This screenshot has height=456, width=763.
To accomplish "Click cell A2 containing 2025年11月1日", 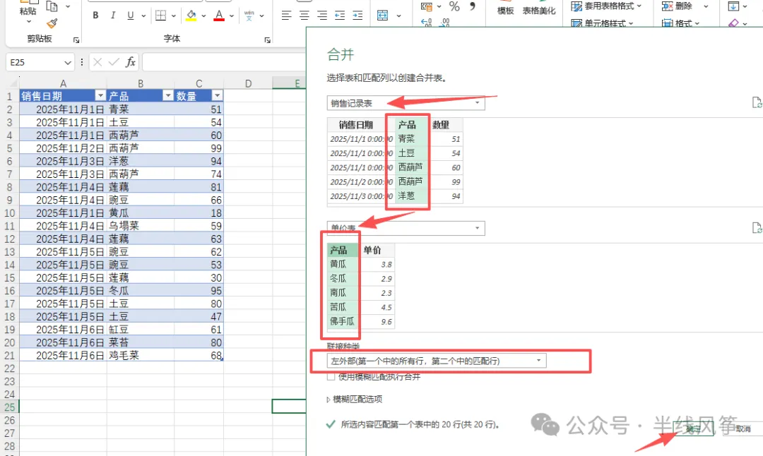I will coord(64,109).
